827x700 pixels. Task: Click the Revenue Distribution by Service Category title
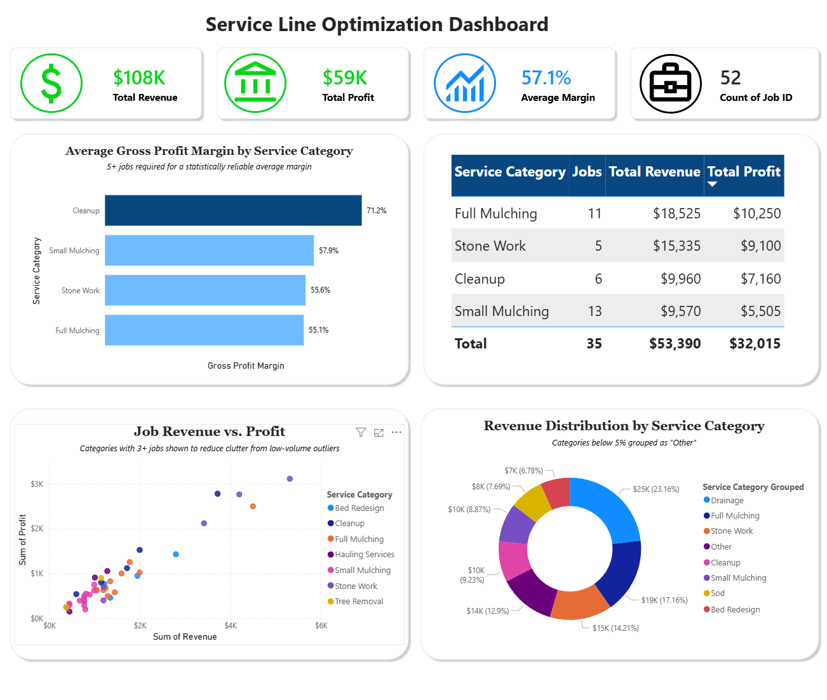pos(624,426)
